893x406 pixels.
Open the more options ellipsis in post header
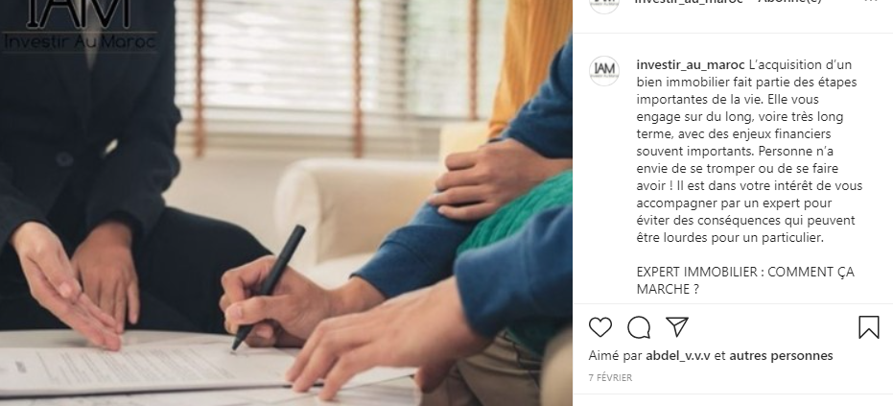pos(870,2)
